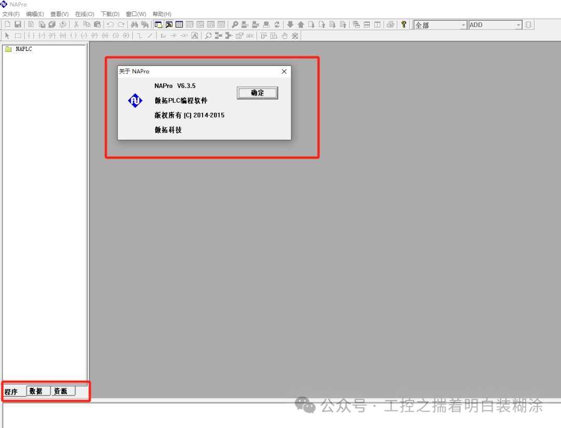Toggle the table grid view icon
Screen dimensions: 561x428
[179, 24]
